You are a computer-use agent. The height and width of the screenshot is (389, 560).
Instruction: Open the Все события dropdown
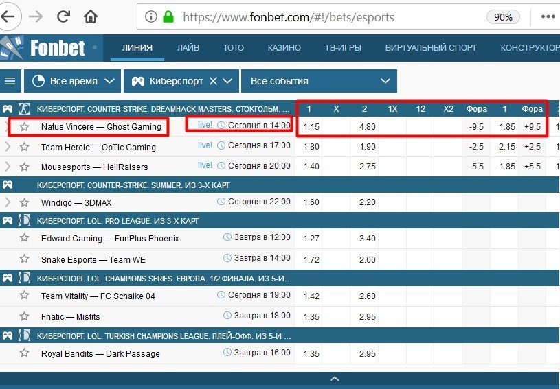tap(319, 81)
